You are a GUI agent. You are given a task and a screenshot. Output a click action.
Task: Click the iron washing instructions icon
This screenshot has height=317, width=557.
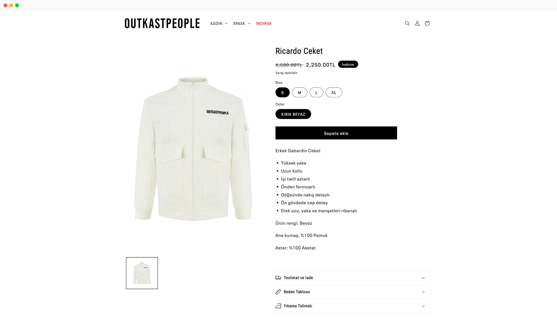click(278, 306)
